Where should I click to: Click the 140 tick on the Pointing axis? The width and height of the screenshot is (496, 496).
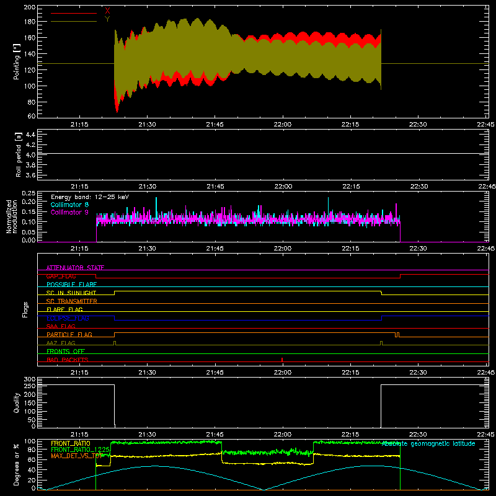30,54
